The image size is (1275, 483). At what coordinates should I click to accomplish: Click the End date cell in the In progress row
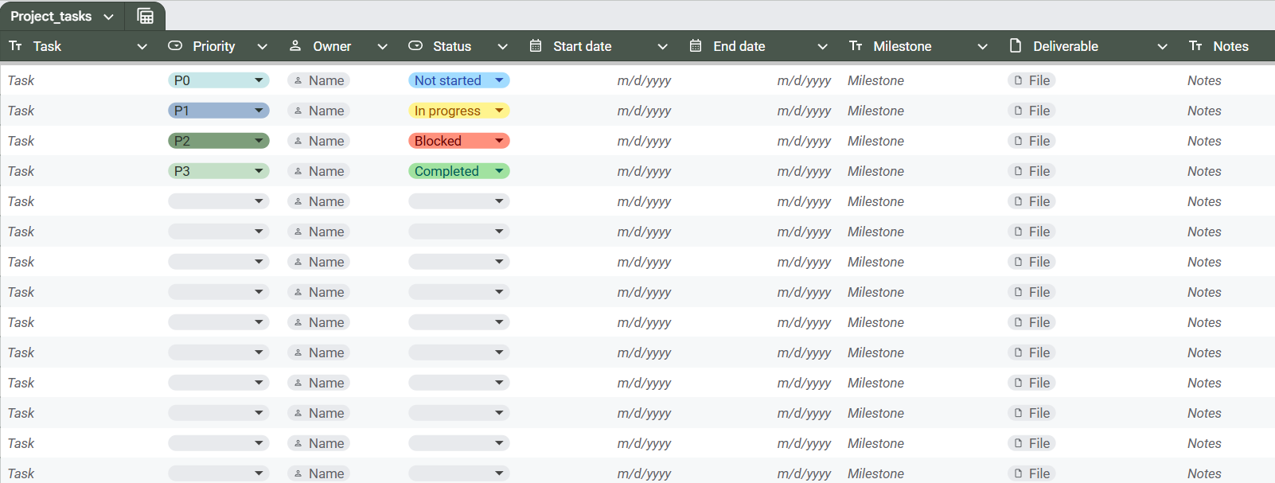coord(762,111)
